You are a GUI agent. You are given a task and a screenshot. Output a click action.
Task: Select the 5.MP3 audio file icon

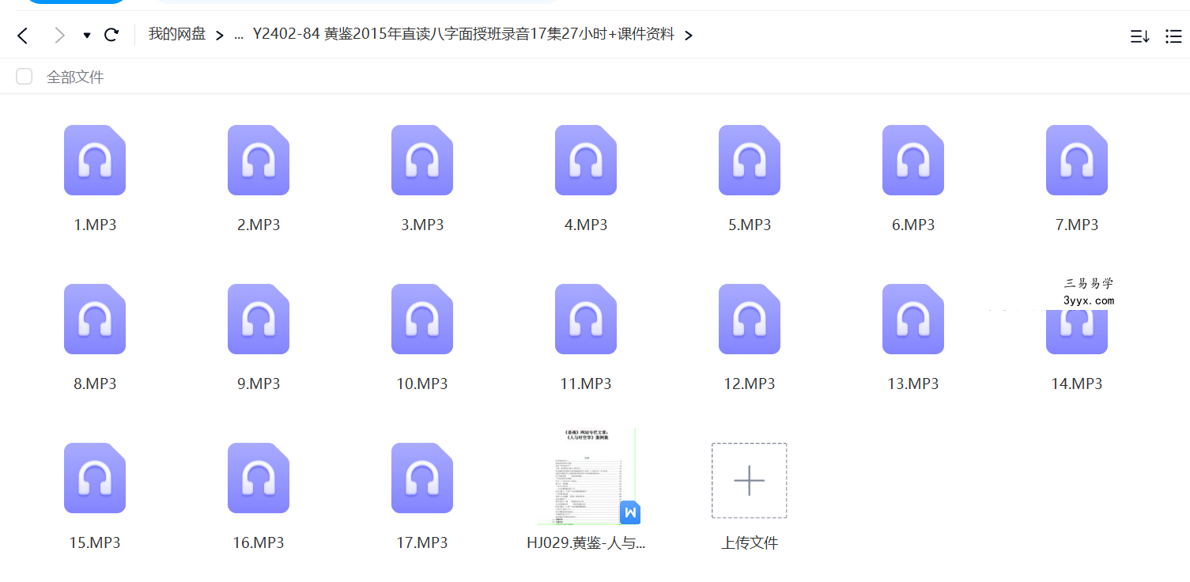(750, 160)
